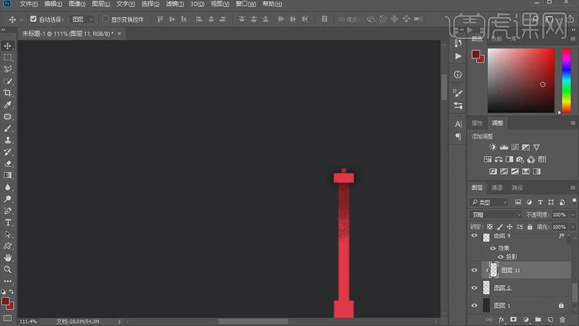The width and height of the screenshot is (579, 326).
Task: Select the Move tool
Action: (x=8, y=46)
